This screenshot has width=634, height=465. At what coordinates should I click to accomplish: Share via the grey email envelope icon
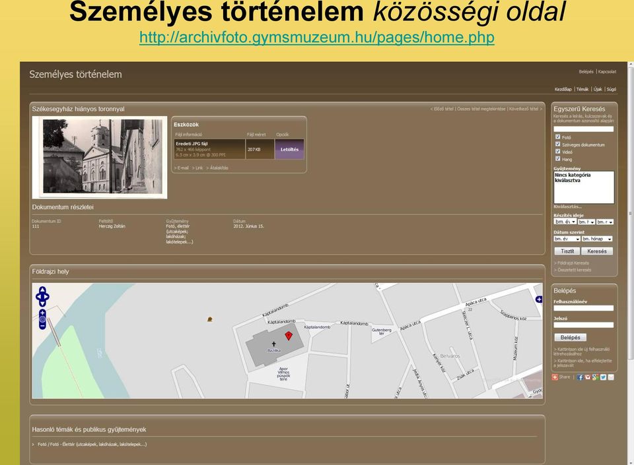[611, 377]
